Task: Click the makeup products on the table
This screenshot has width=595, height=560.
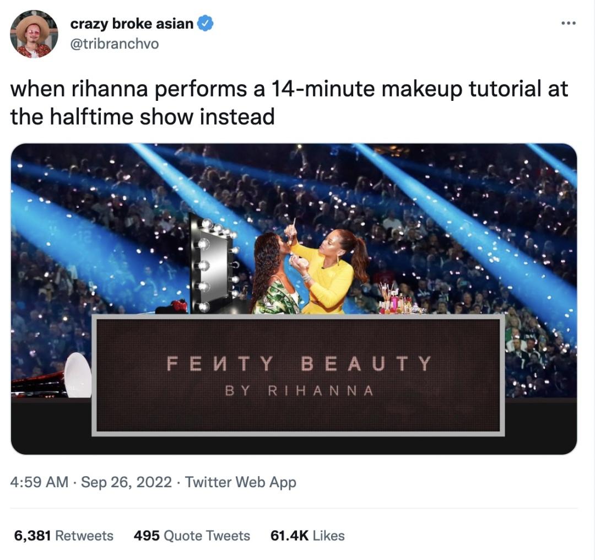Action: click(397, 301)
